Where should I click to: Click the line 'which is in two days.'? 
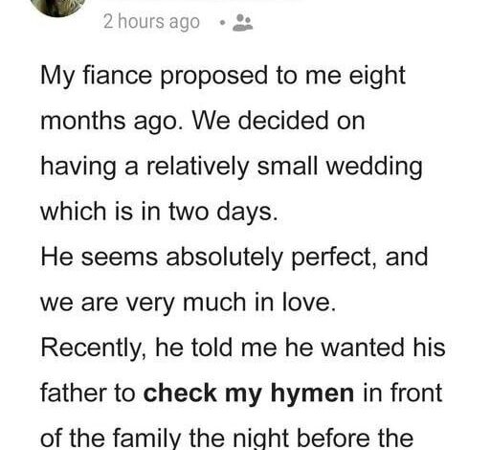pos(159,213)
